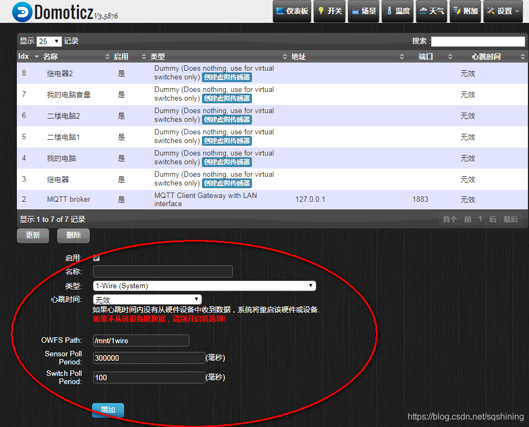Sort table by 端口 column

[431, 57]
